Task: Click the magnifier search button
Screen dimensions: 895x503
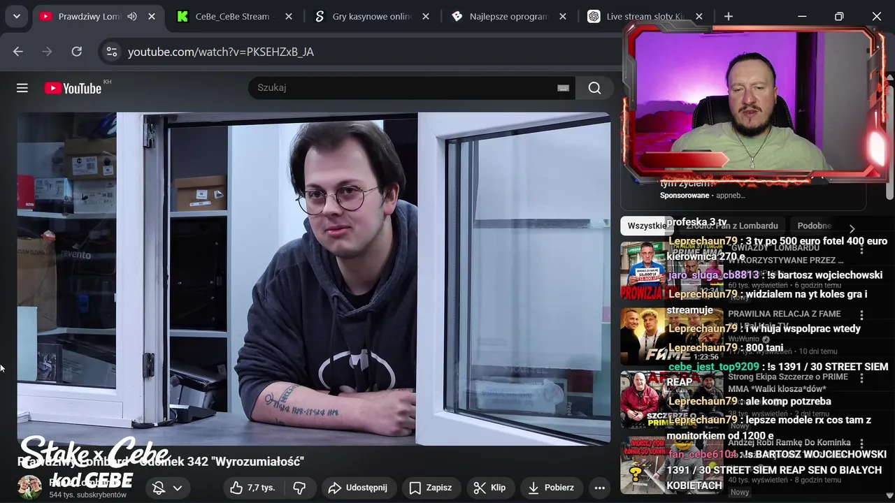Action: pyautogui.click(x=594, y=87)
